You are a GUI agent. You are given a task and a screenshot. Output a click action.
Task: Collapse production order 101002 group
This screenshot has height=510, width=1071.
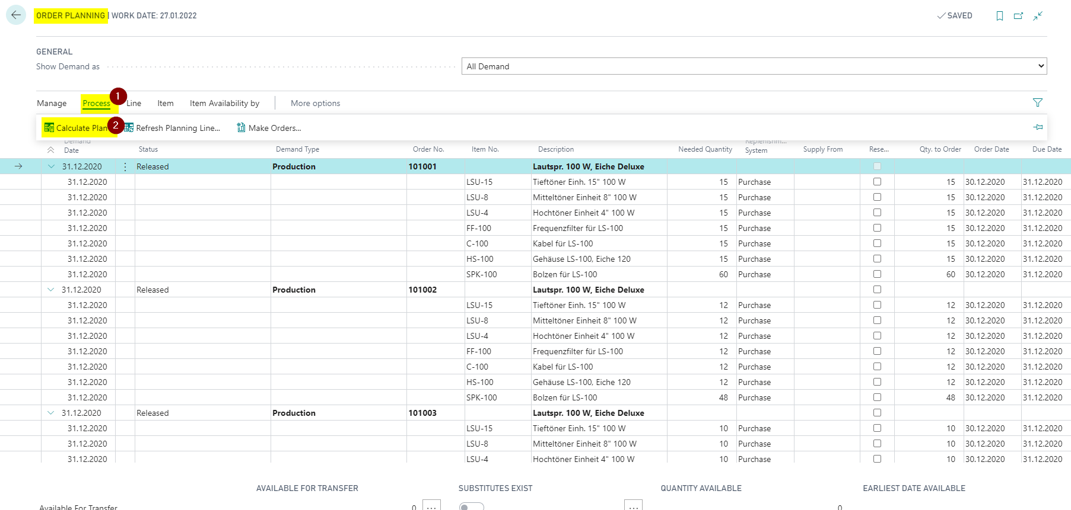tap(51, 290)
